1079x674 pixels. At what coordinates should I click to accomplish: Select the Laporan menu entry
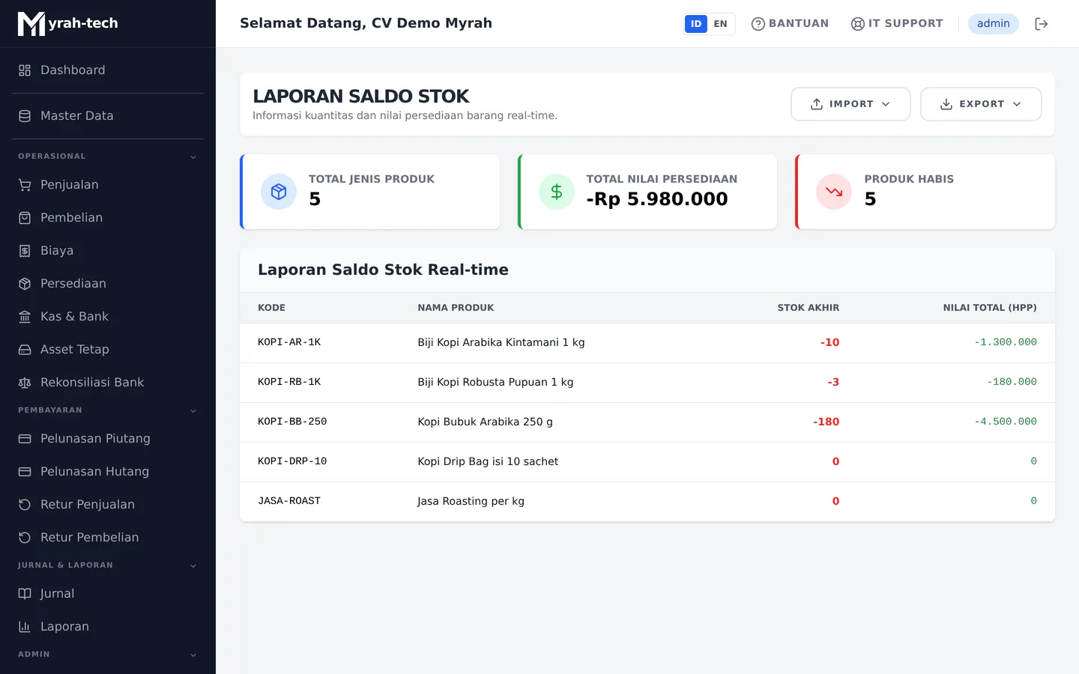[x=108, y=627]
